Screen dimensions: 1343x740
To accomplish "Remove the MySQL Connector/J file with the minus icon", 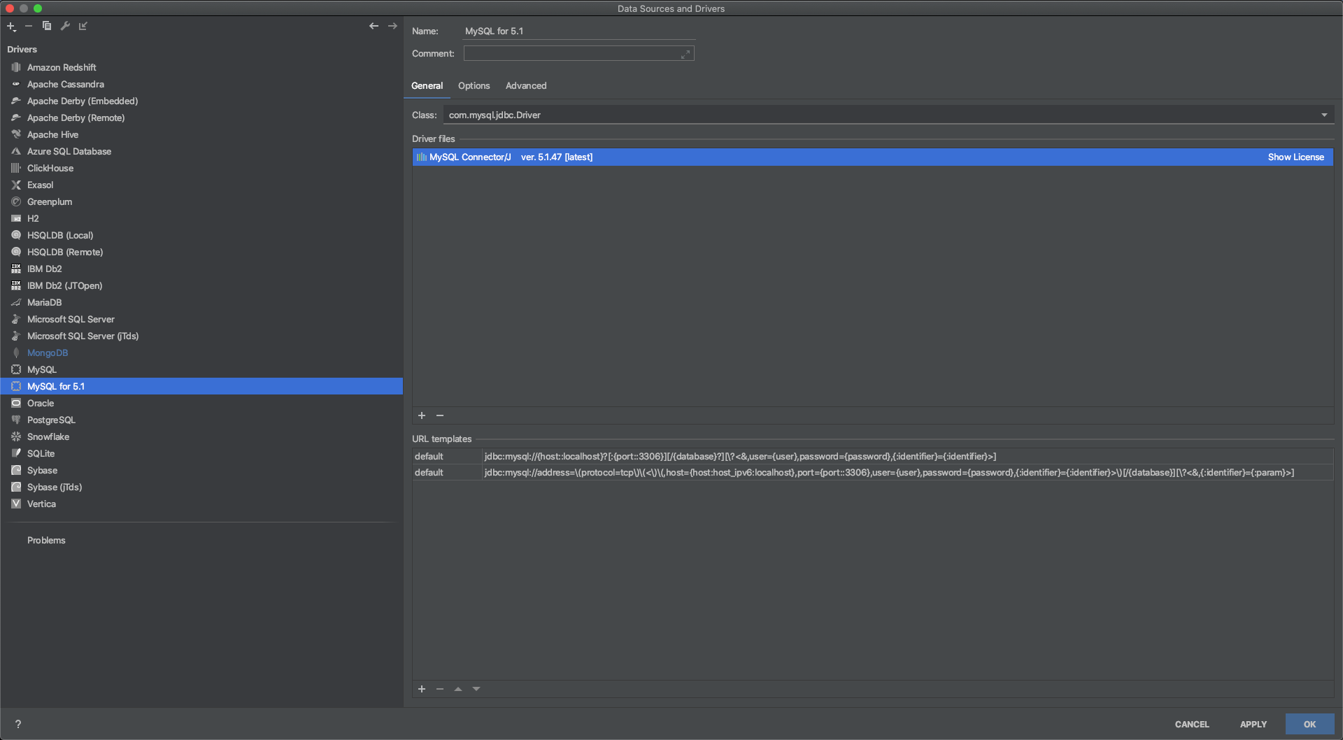I will click(440, 415).
